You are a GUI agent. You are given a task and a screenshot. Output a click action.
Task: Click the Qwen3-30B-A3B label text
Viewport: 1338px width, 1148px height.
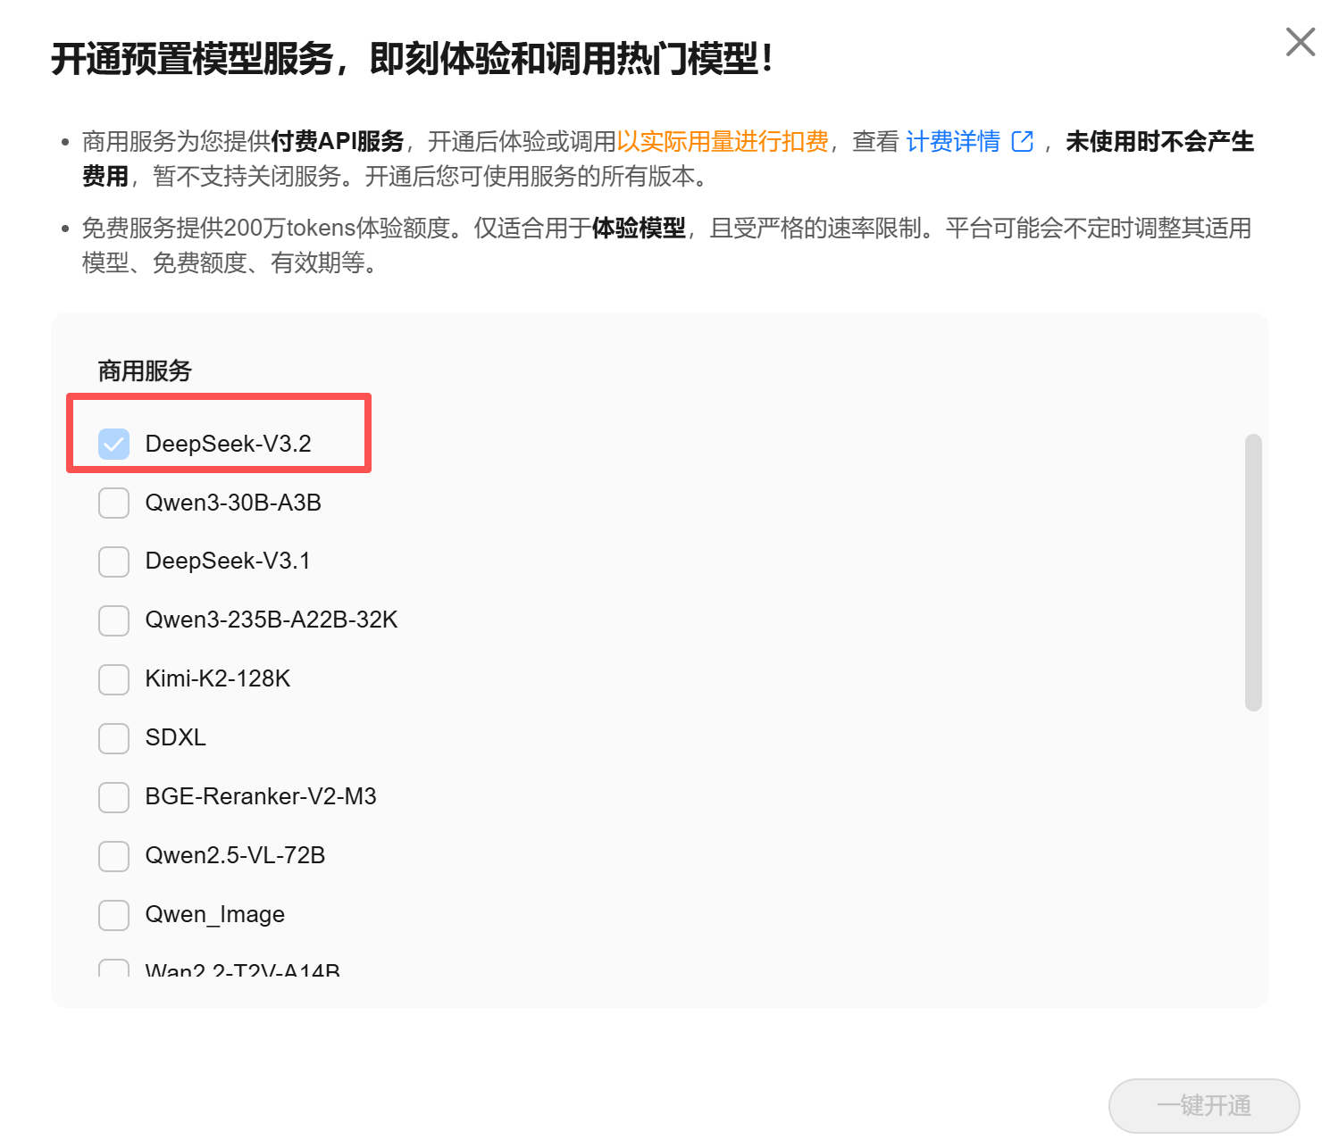point(233,503)
